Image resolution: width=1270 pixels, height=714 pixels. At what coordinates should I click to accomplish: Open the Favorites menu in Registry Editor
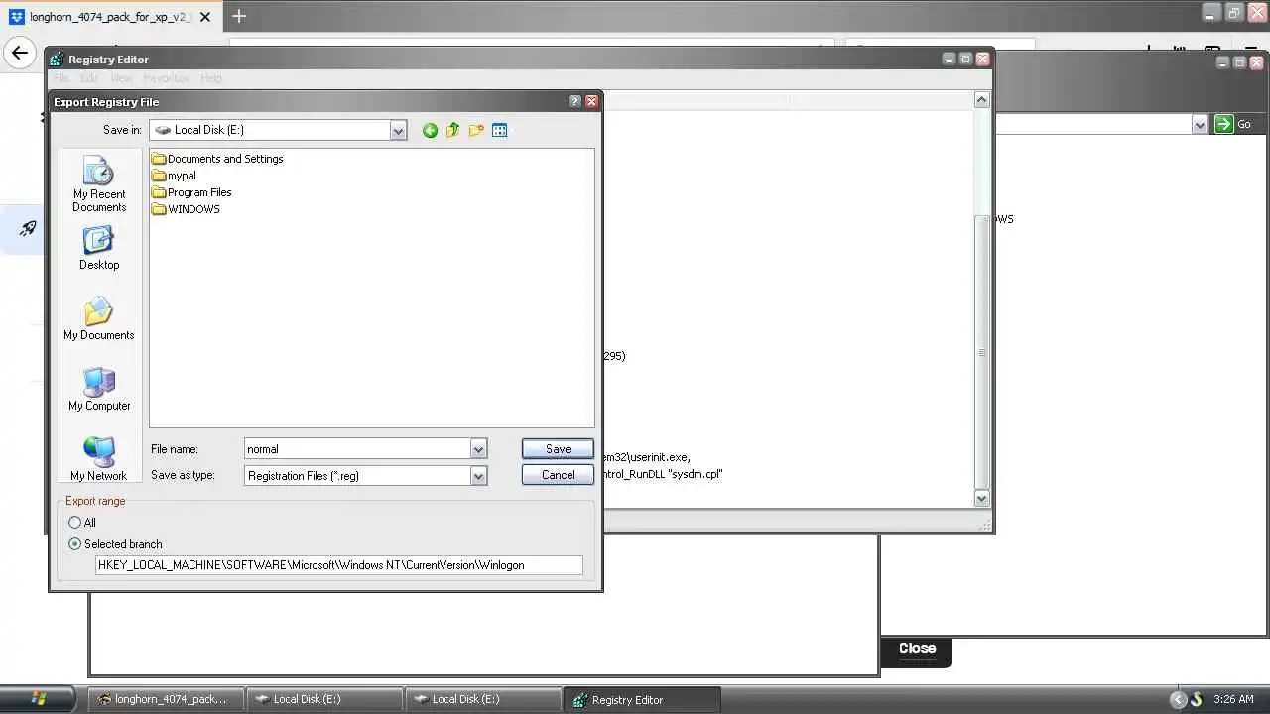[x=166, y=78]
